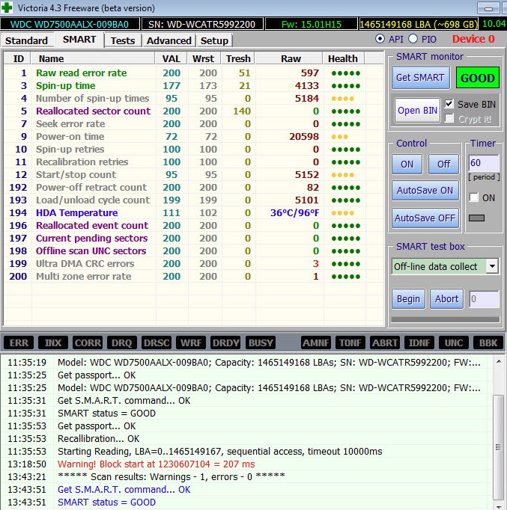Viewport: 507px width, 510px height.
Task: Click the BUSY status indicator
Action: coord(260,342)
